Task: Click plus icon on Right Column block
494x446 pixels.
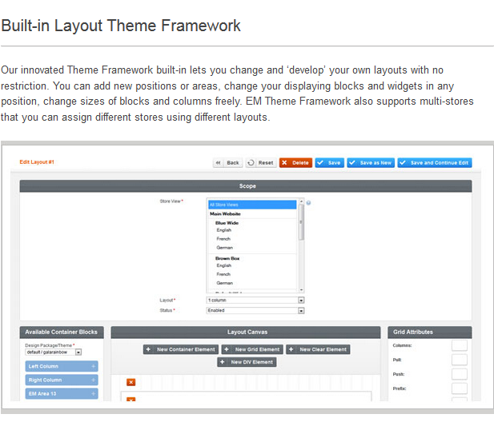Action: pyautogui.click(x=94, y=380)
